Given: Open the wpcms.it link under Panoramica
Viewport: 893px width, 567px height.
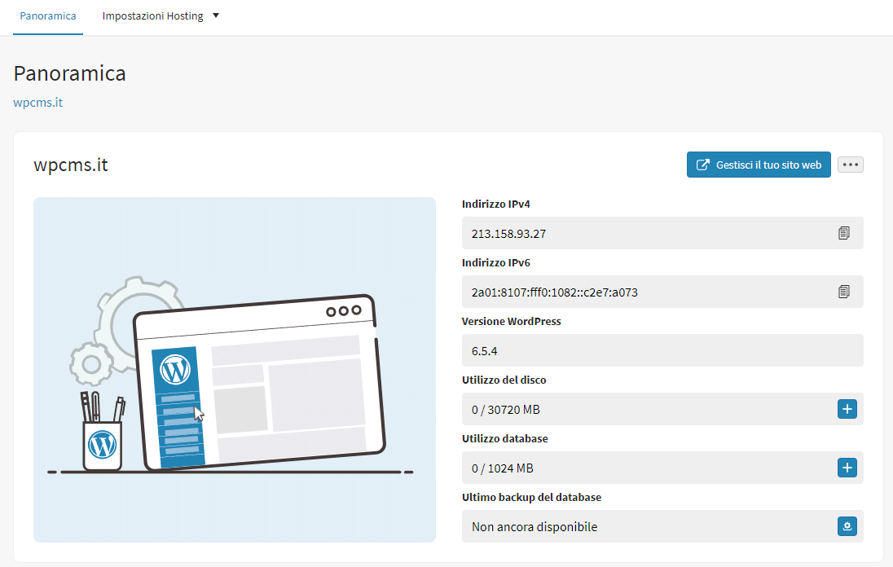Looking at the screenshot, I should [x=38, y=103].
